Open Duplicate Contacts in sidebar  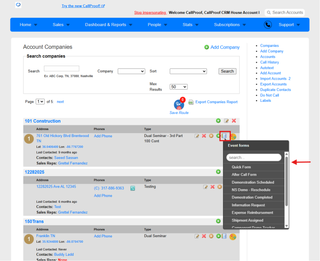click(x=275, y=90)
